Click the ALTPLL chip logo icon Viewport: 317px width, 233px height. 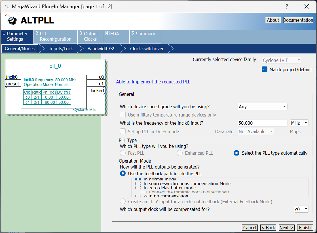(11, 20)
